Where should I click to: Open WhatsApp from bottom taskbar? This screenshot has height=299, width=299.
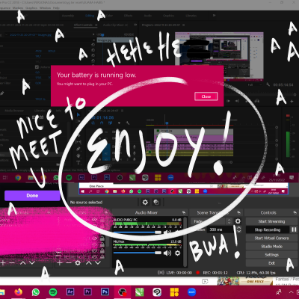coord(36,292)
